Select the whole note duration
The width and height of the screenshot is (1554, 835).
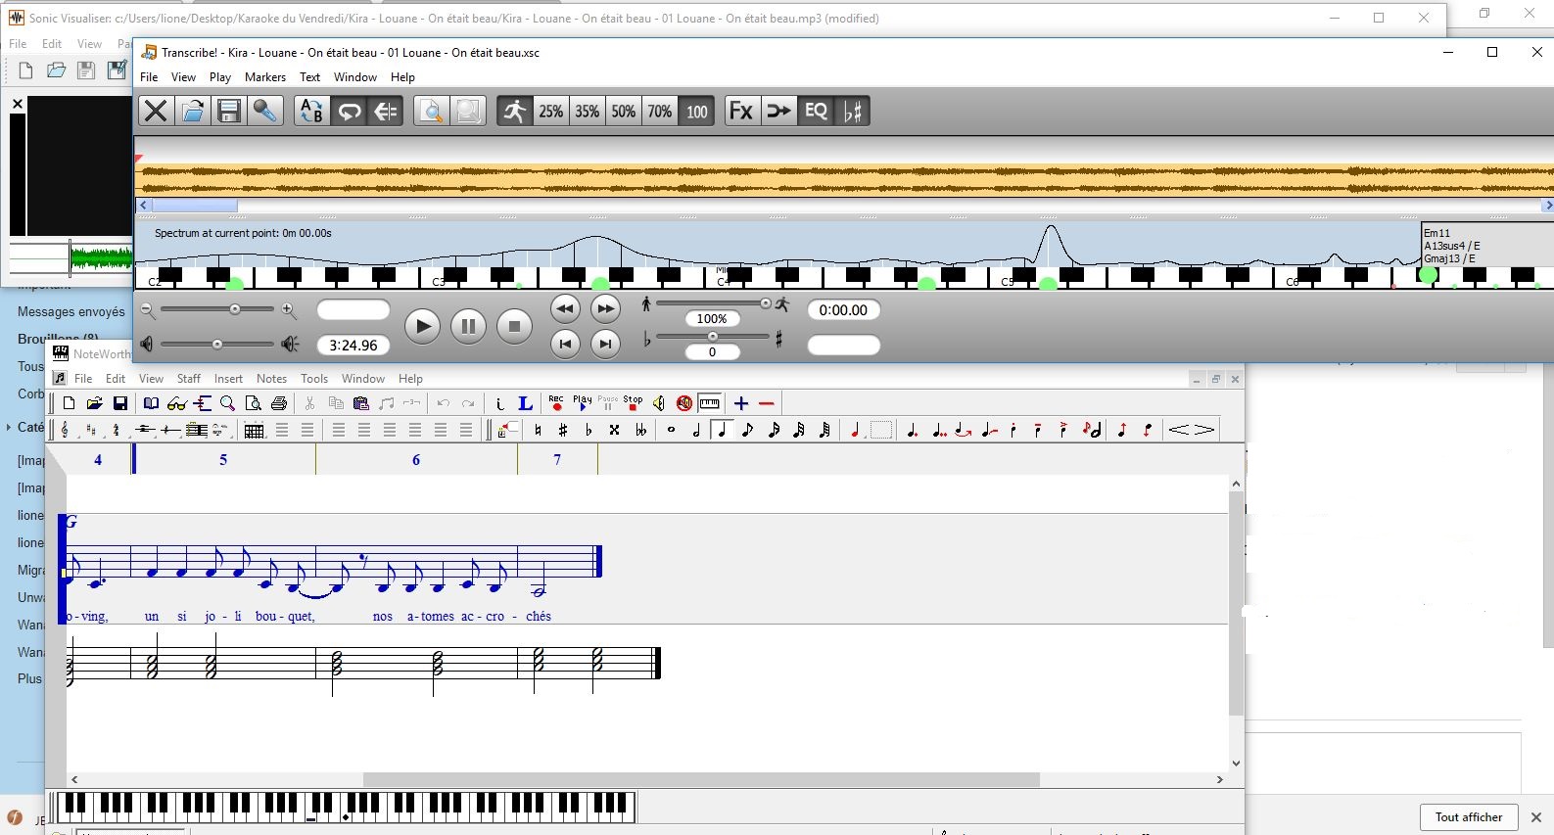pyautogui.click(x=671, y=430)
